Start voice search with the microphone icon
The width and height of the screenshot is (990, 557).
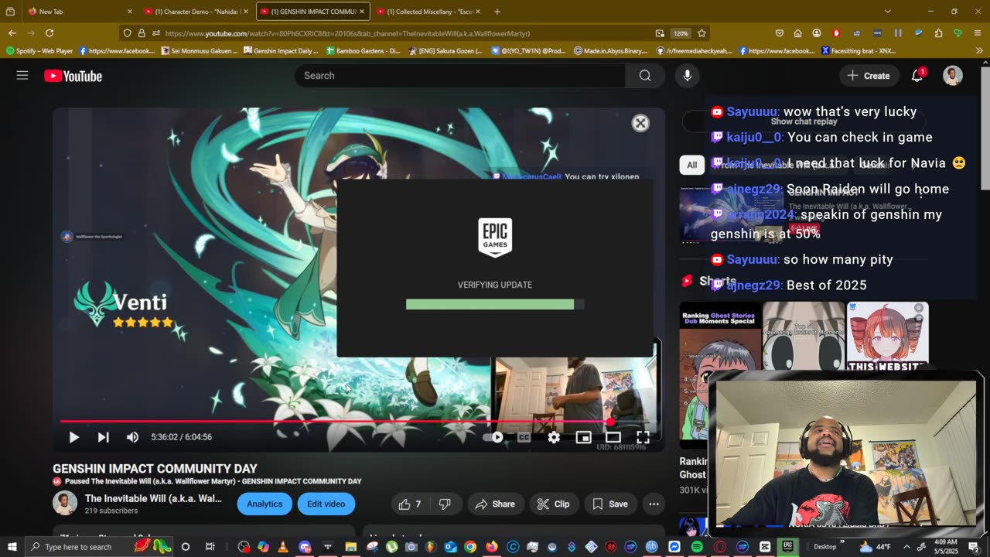(687, 76)
